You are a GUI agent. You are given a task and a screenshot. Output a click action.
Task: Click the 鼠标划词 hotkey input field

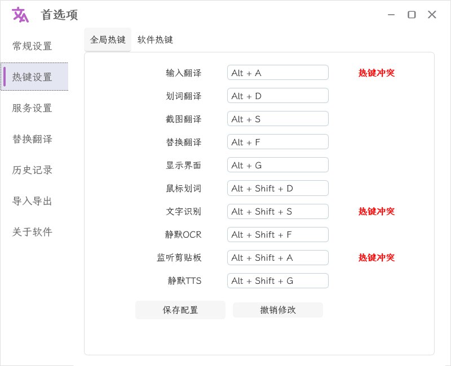click(x=277, y=188)
